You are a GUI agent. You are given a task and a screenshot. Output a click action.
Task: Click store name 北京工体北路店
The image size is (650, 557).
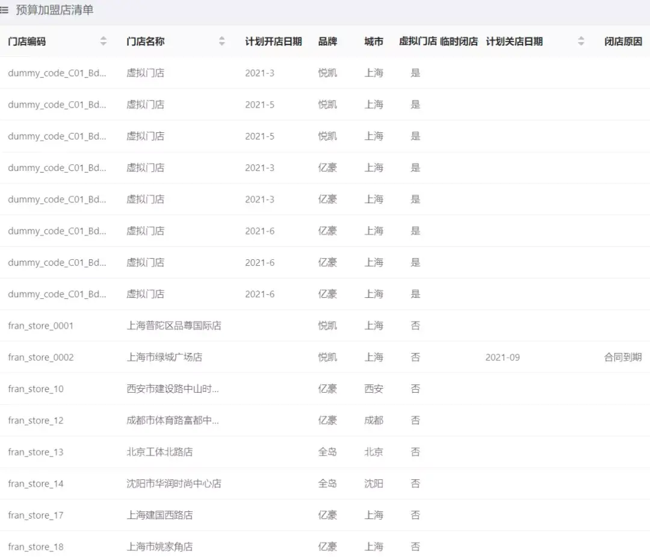[159, 452]
